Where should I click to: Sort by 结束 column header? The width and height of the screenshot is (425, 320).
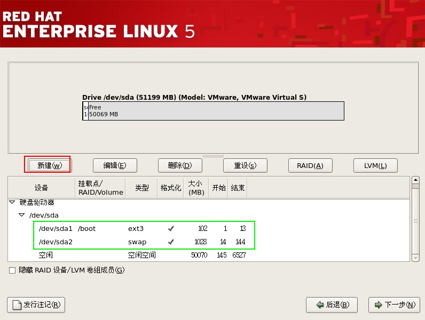pyautogui.click(x=238, y=188)
